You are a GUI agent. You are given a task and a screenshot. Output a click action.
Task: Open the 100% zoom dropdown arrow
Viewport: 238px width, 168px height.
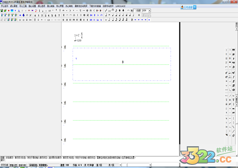click(150, 11)
